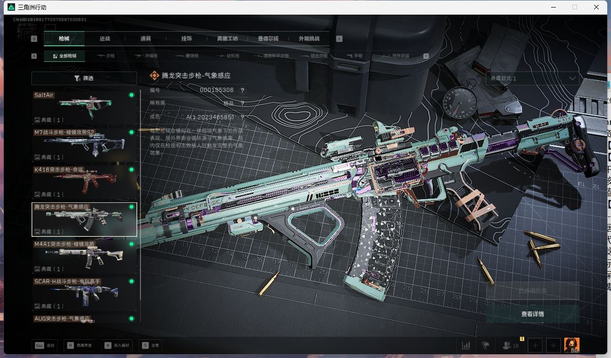Open the statistics bar chart icon

coord(466,345)
